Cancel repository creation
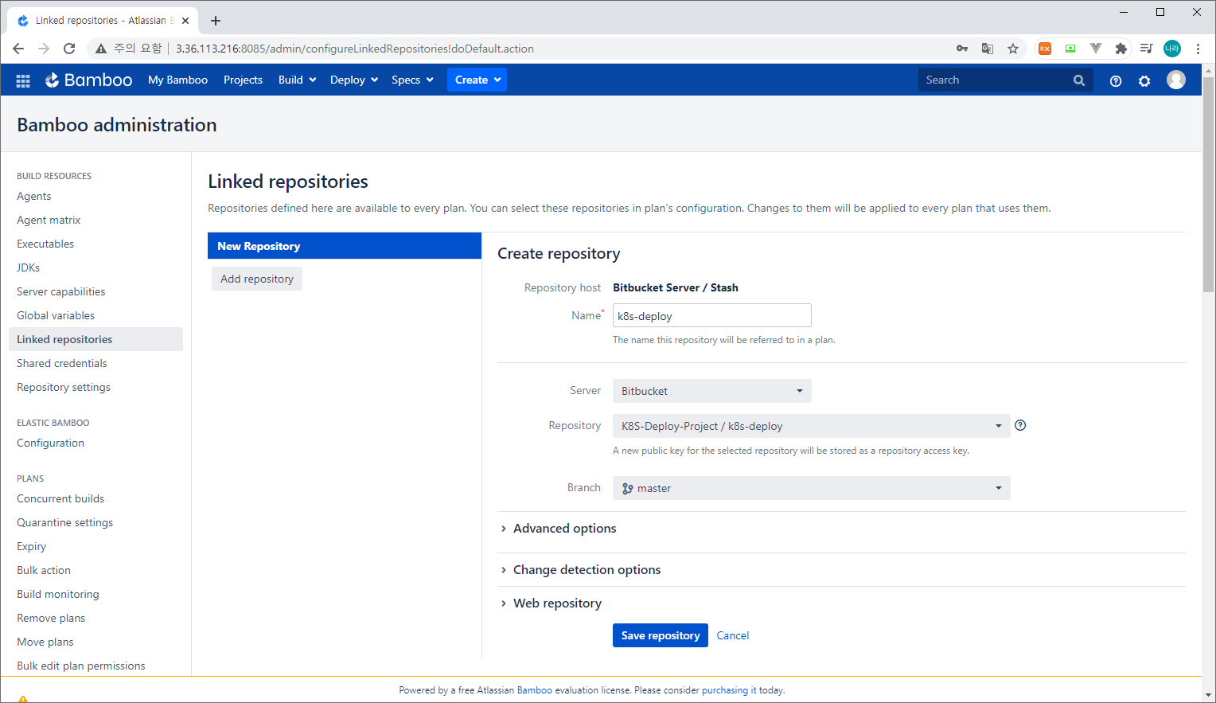The width and height of the screenshot is (1216, 703). click(733, 635)
